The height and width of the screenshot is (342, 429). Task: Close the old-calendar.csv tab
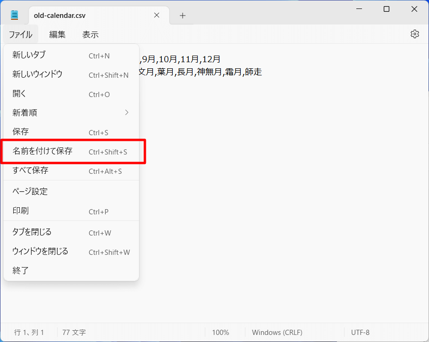(x=157, y=16)
